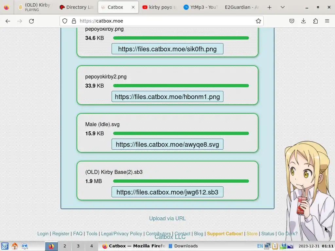Go back to the previous page

pos(8,21)
